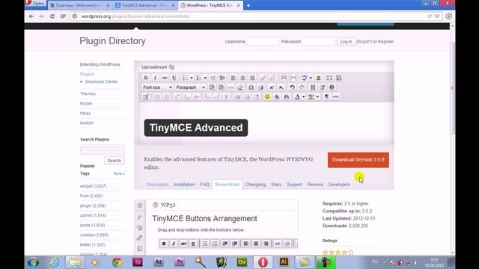Screen dimensions: 479x269
Task: Expand spellchecker language arrow
Action: tap(311, 78)
